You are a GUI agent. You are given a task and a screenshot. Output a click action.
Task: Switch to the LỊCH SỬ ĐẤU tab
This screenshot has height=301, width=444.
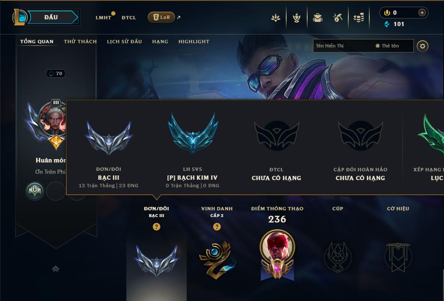124,42
